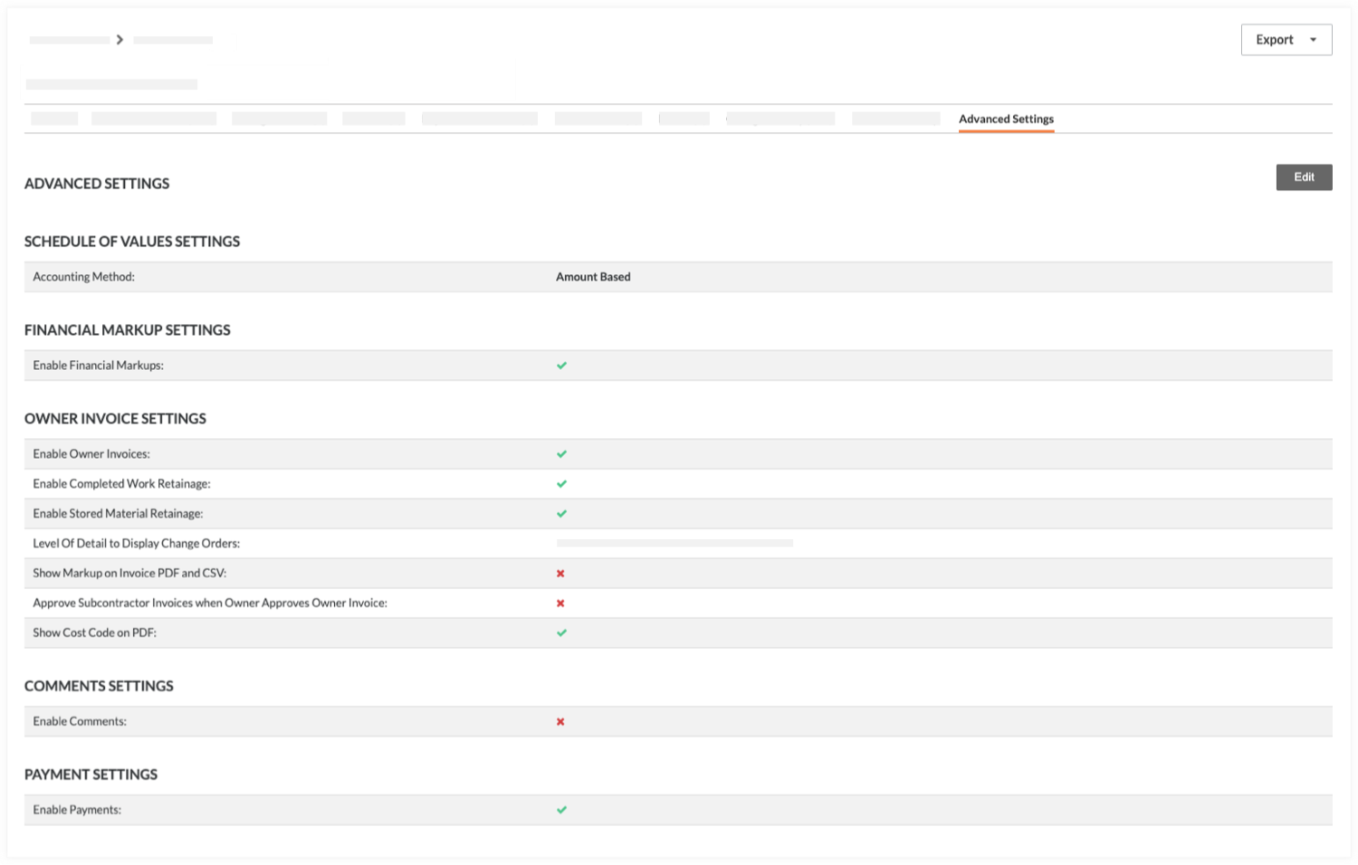Image resolution: width=1358 pixels, height=865 pixels.
Task: Click the Enable Comments label
Action: (x=80, y=722)
